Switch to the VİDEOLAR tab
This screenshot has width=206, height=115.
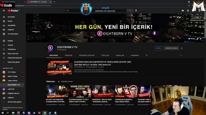(x=68, y=55)
